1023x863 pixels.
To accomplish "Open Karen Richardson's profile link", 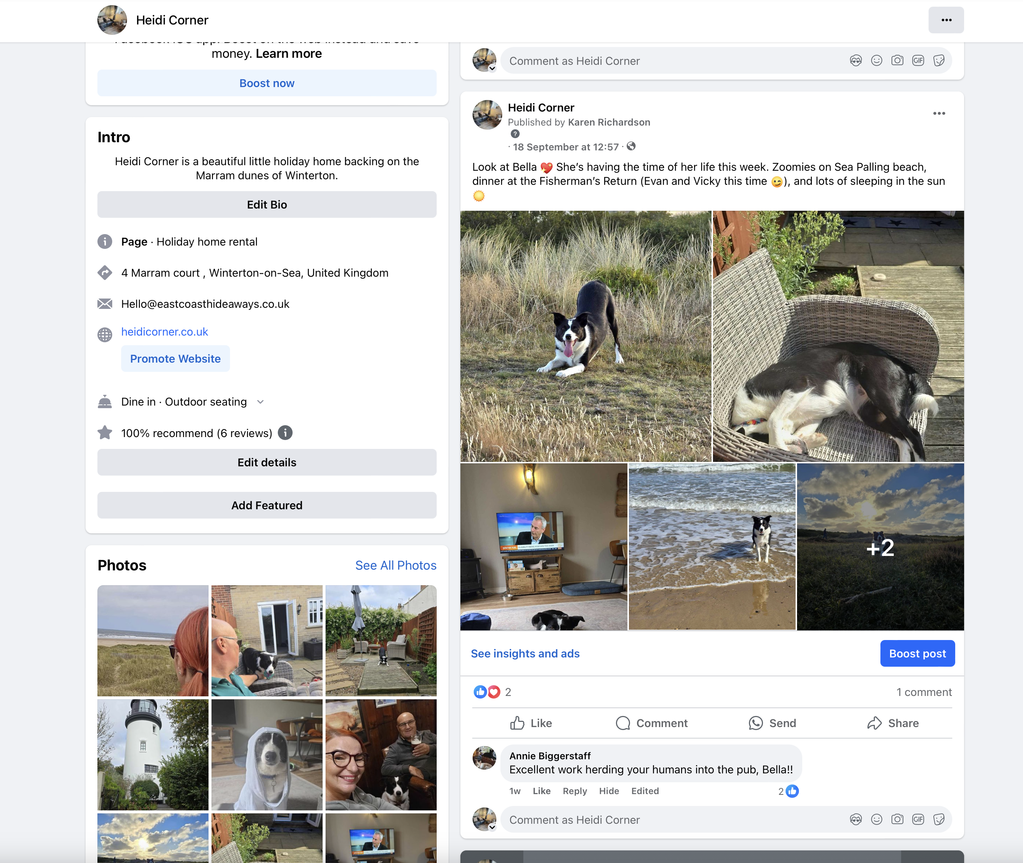I will 609,122.
